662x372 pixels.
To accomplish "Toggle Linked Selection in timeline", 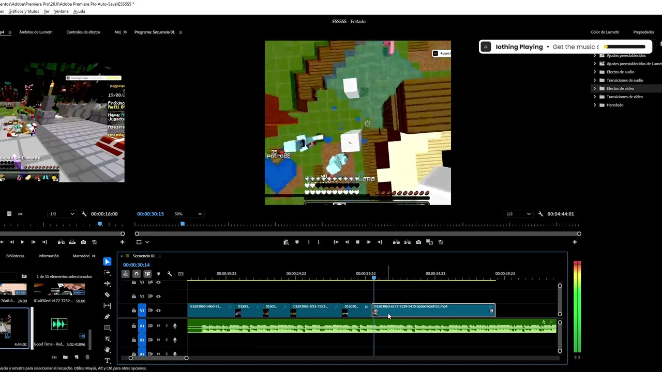I will click(147, 274).
